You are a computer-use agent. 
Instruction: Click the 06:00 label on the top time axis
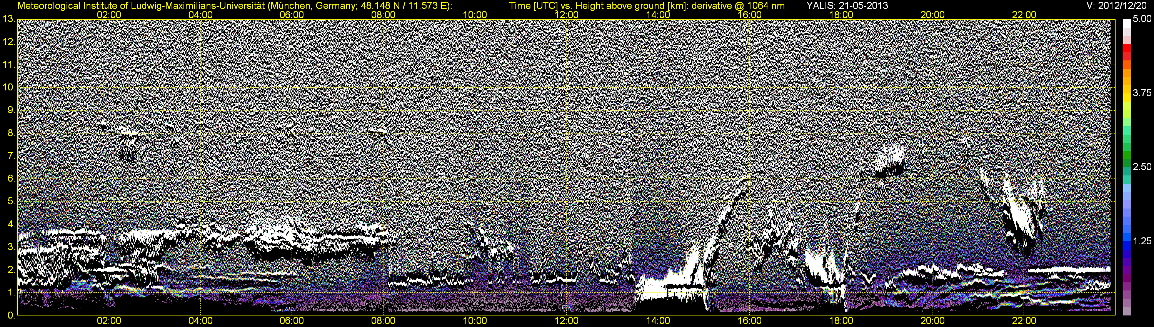[292, 15]
